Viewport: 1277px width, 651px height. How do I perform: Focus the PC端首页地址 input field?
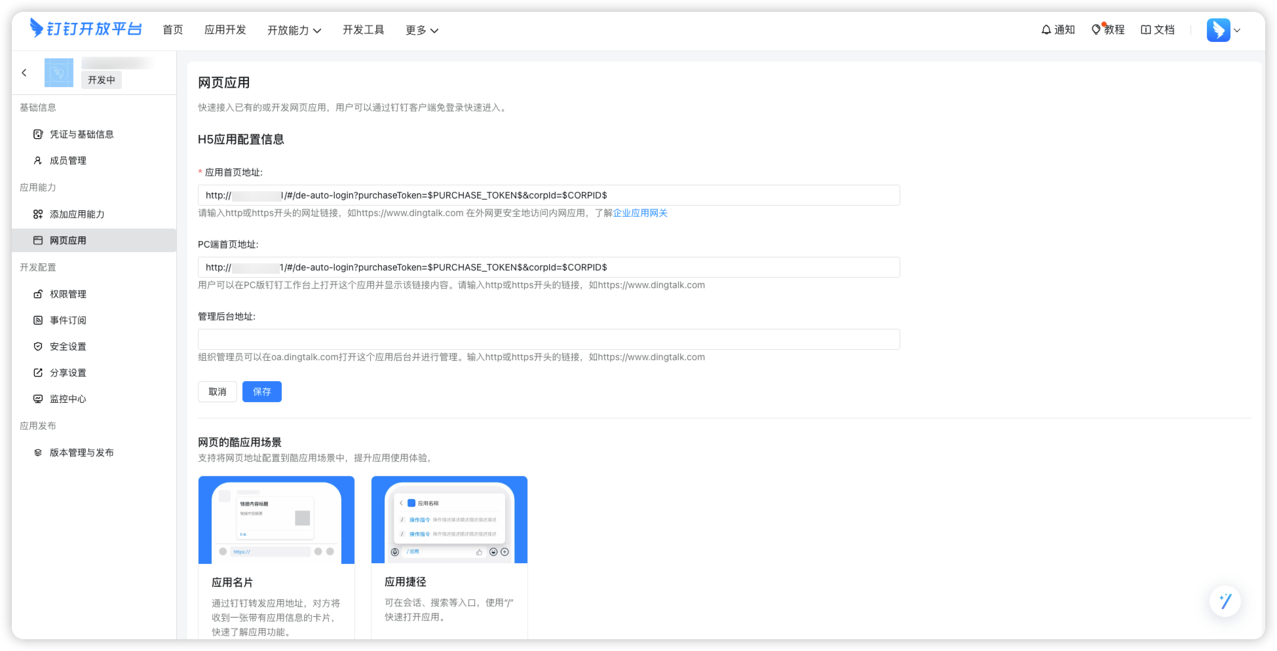549,267
